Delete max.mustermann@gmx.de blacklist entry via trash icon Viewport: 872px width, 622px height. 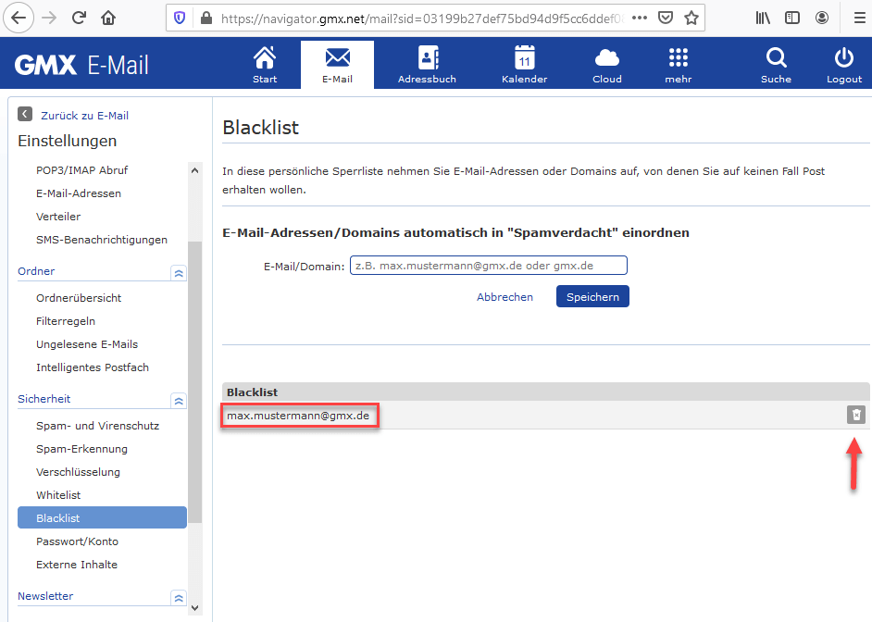coord(856,415)
